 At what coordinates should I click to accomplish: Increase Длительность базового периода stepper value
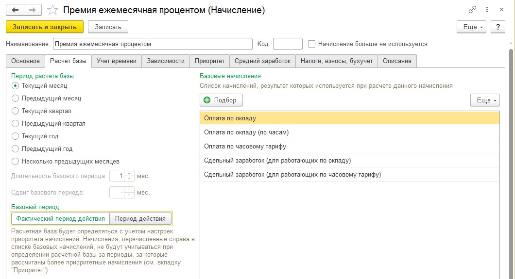[129, 173]
